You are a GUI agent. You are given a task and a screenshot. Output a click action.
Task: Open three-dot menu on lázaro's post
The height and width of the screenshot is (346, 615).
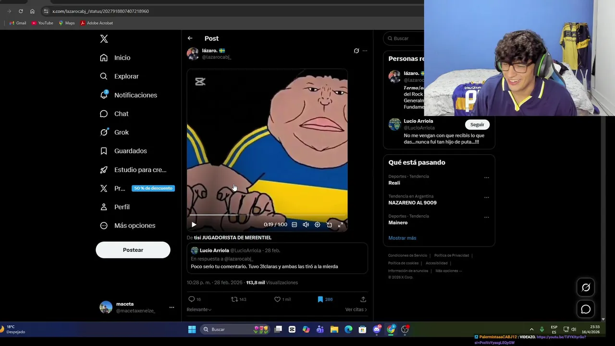(365, 50)
